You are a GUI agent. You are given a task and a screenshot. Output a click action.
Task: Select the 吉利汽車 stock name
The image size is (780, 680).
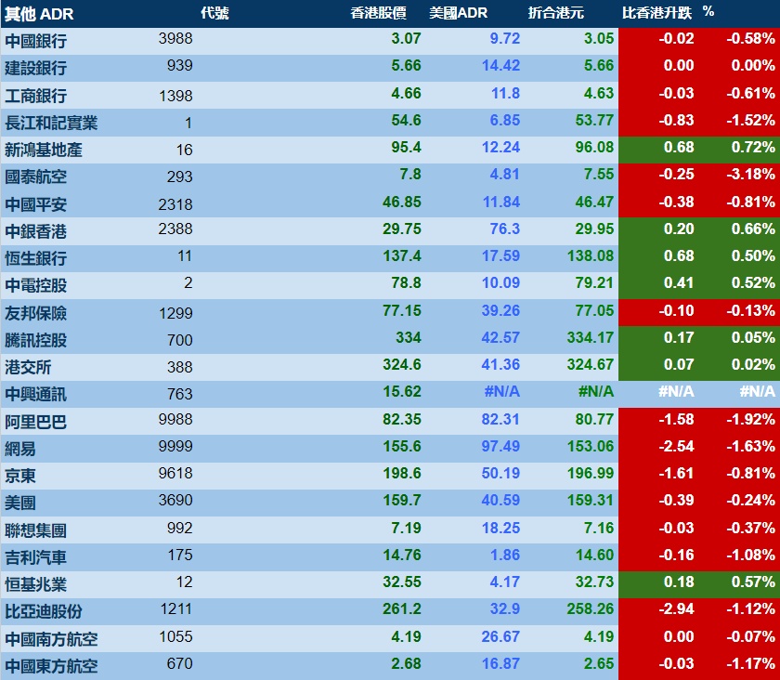(x=36, y=557)
